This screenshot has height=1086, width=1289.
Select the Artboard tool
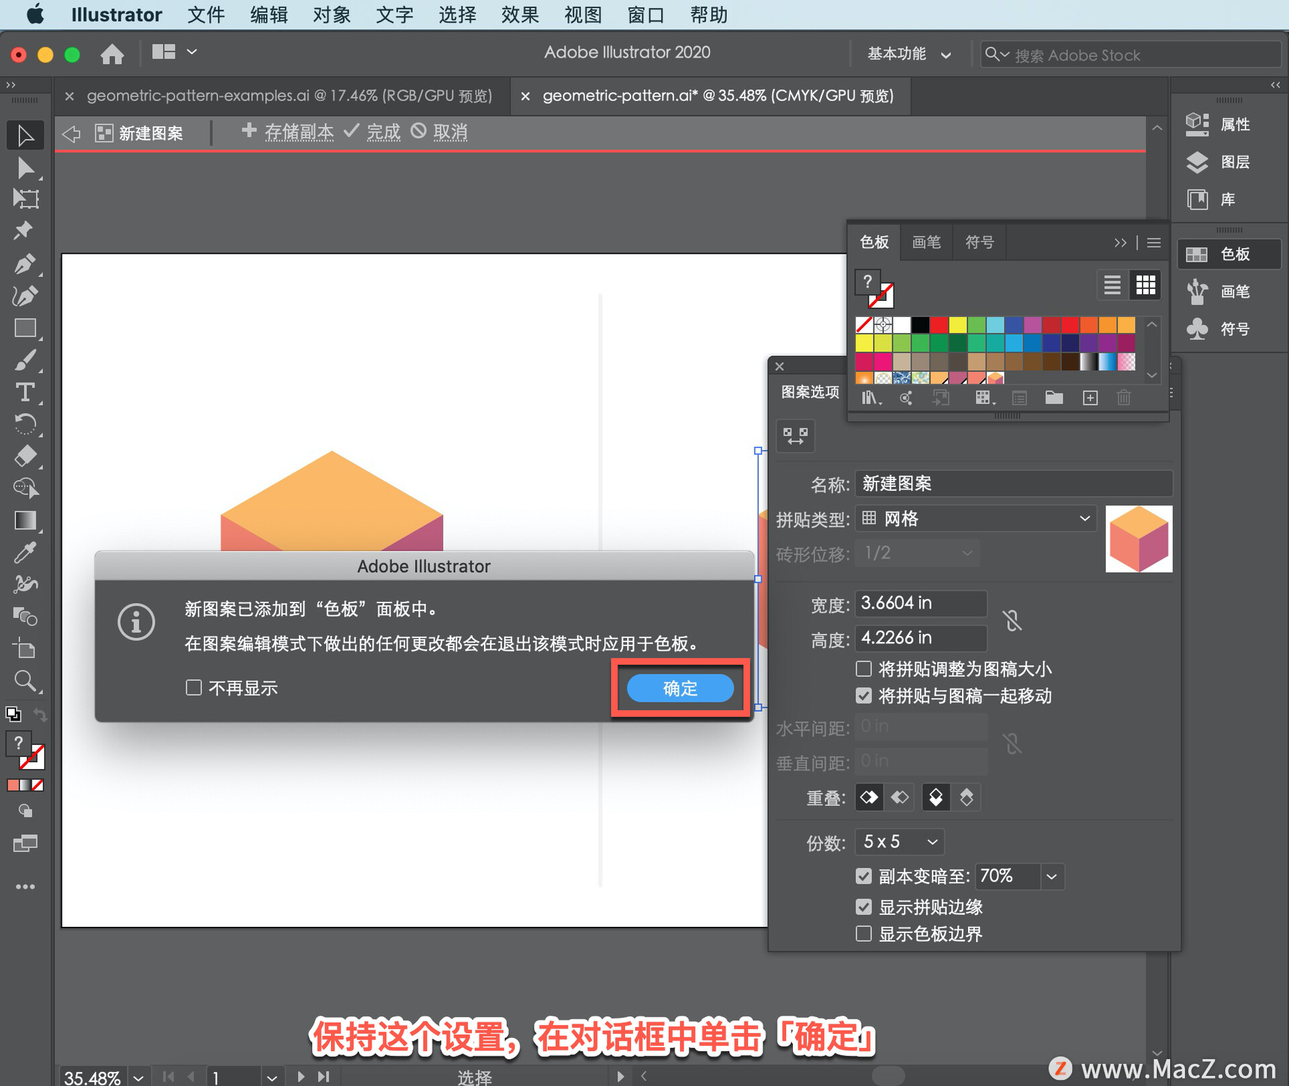(26, 649)
